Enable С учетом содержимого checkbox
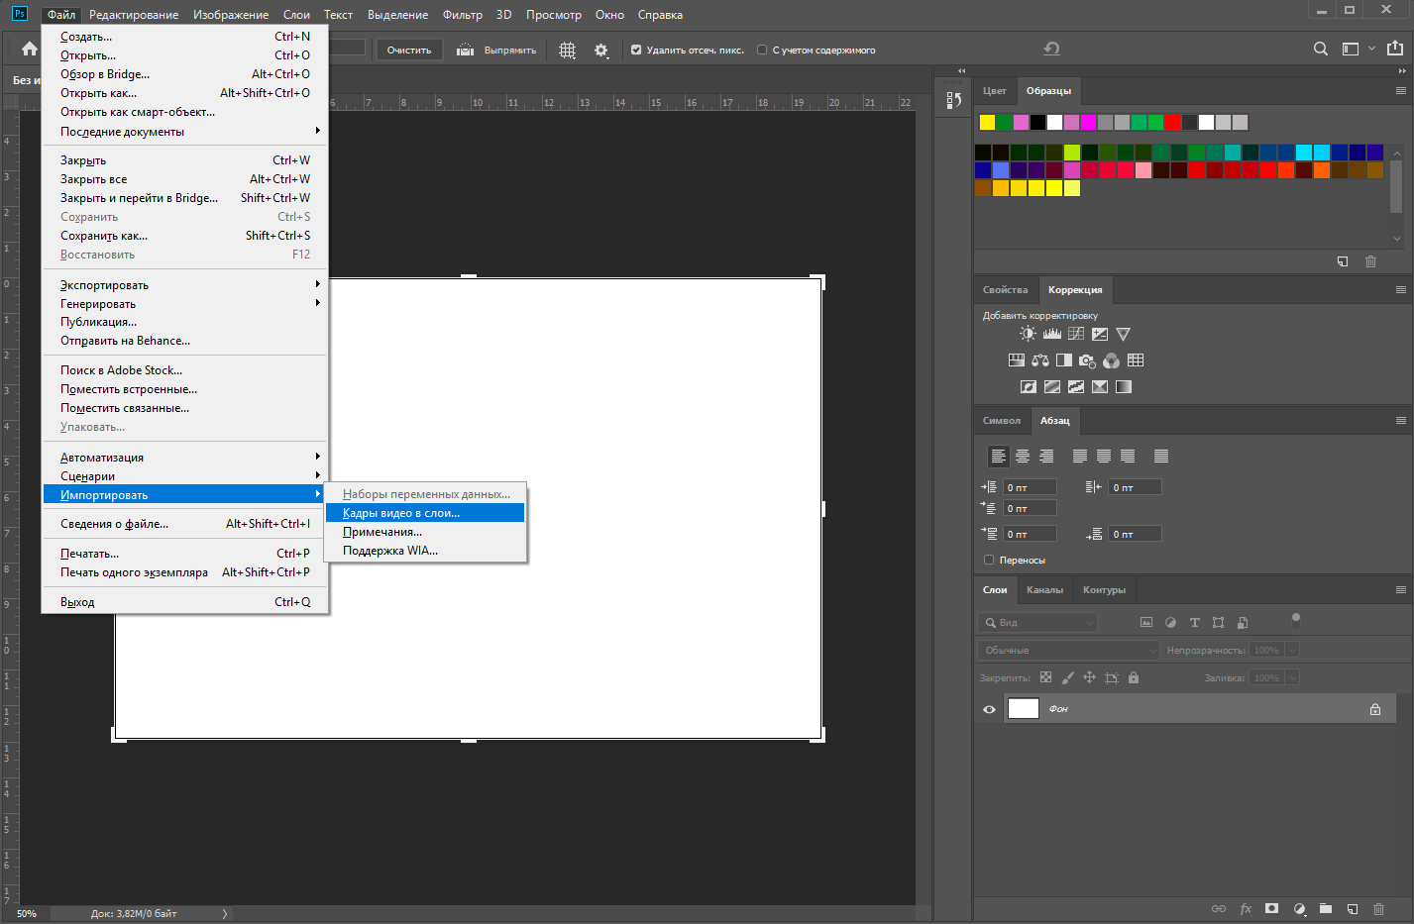 pyautogui.click(x=762, y=50)
